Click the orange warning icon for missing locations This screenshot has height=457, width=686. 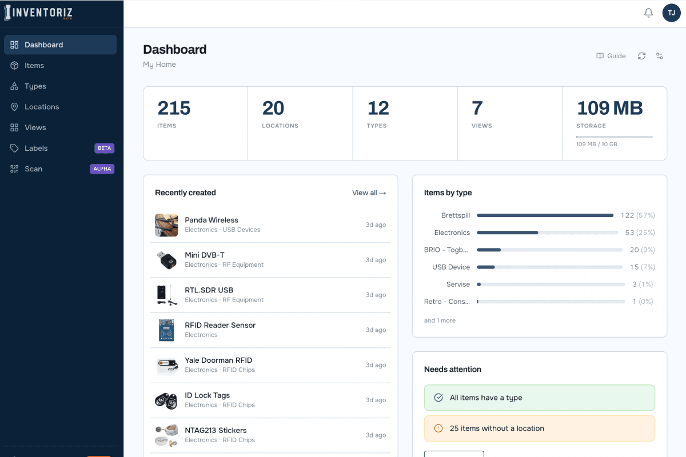[438, 428]
